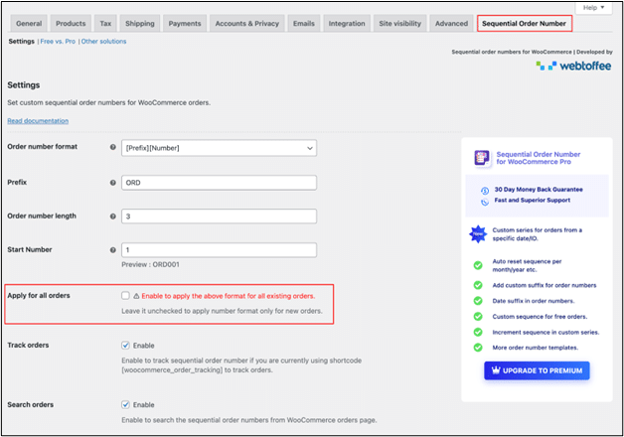Image resolution: width=624 pixels, height=437 pixels.
Task: Click the checkmark beside Add custom suffix
Action: [478, 285]
